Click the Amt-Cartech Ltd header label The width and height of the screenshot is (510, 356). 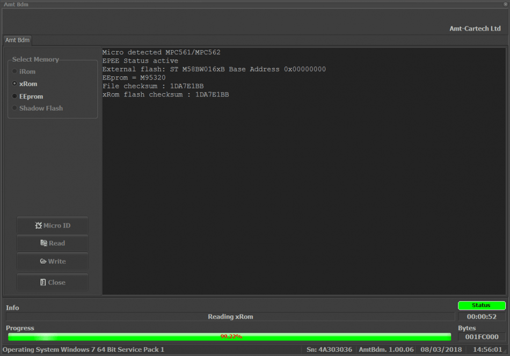click(475, 28)
